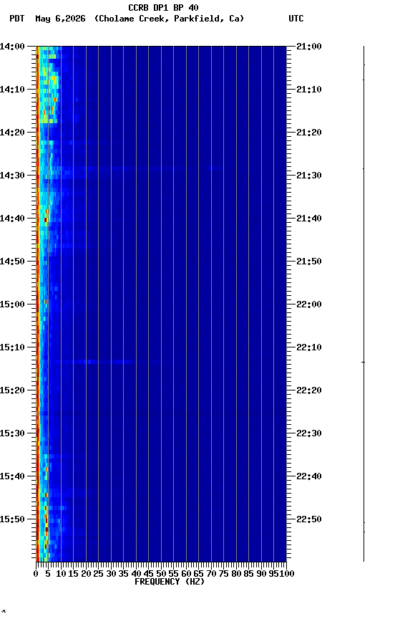Click the 40 Hz frequency tick label
The height and width of the screenshot is (619, 395).
[136, 574]
